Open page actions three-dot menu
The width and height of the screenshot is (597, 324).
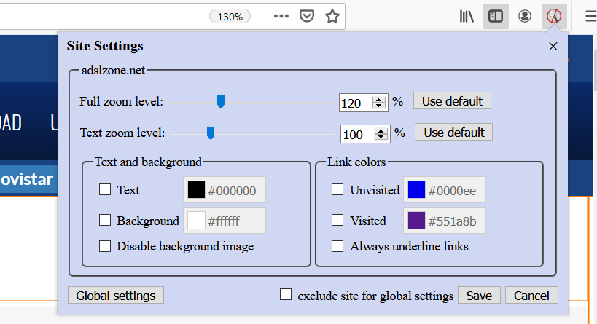[x=281, y=16]
